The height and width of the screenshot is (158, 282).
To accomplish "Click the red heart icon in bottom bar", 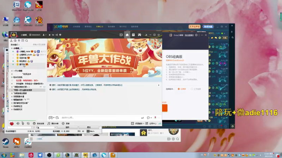I will pyautogui.click(x=12, y=124).
